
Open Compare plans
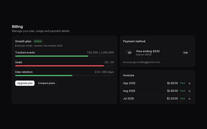(x=47, y=83)
